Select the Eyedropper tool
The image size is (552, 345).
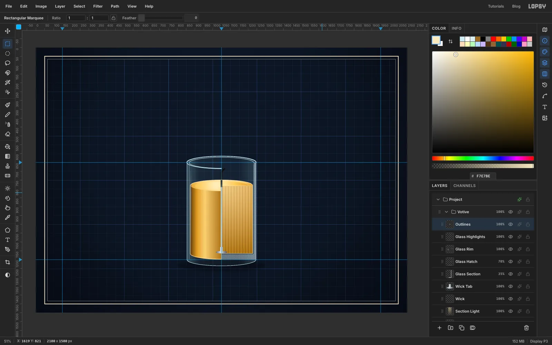[8, 217]
